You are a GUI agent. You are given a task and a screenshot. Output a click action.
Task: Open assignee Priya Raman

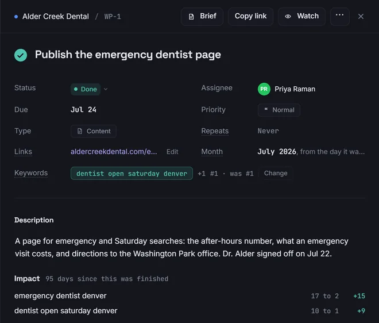(x=295, y=89)
